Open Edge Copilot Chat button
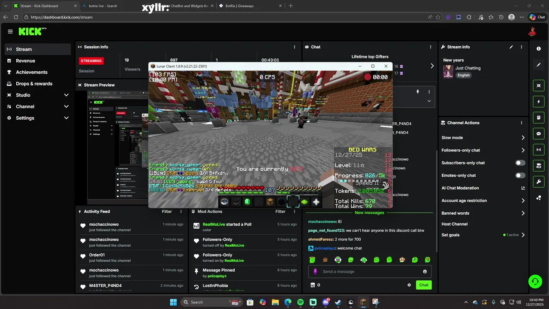 pos(537,17)
